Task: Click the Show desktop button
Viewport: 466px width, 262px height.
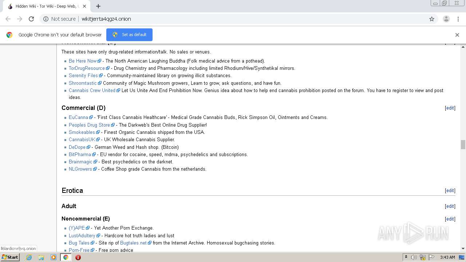Action: (x=462, y=257)
